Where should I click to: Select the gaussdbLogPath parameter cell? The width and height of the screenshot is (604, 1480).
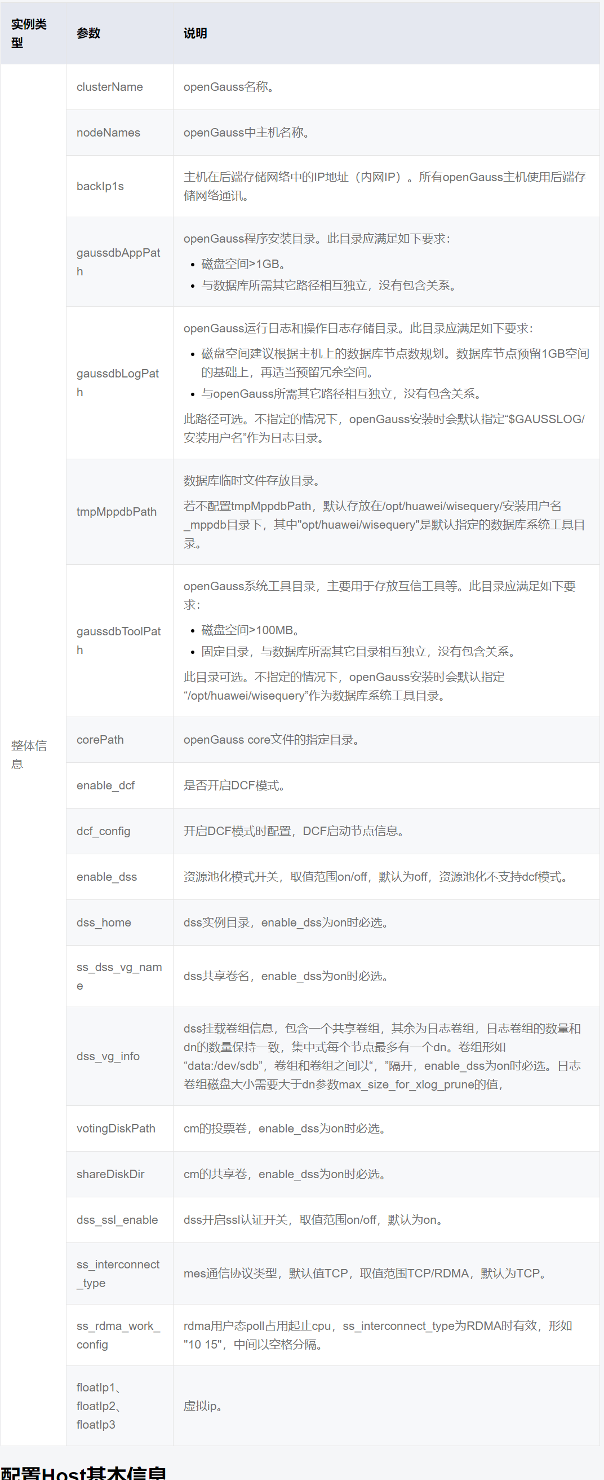119,383
